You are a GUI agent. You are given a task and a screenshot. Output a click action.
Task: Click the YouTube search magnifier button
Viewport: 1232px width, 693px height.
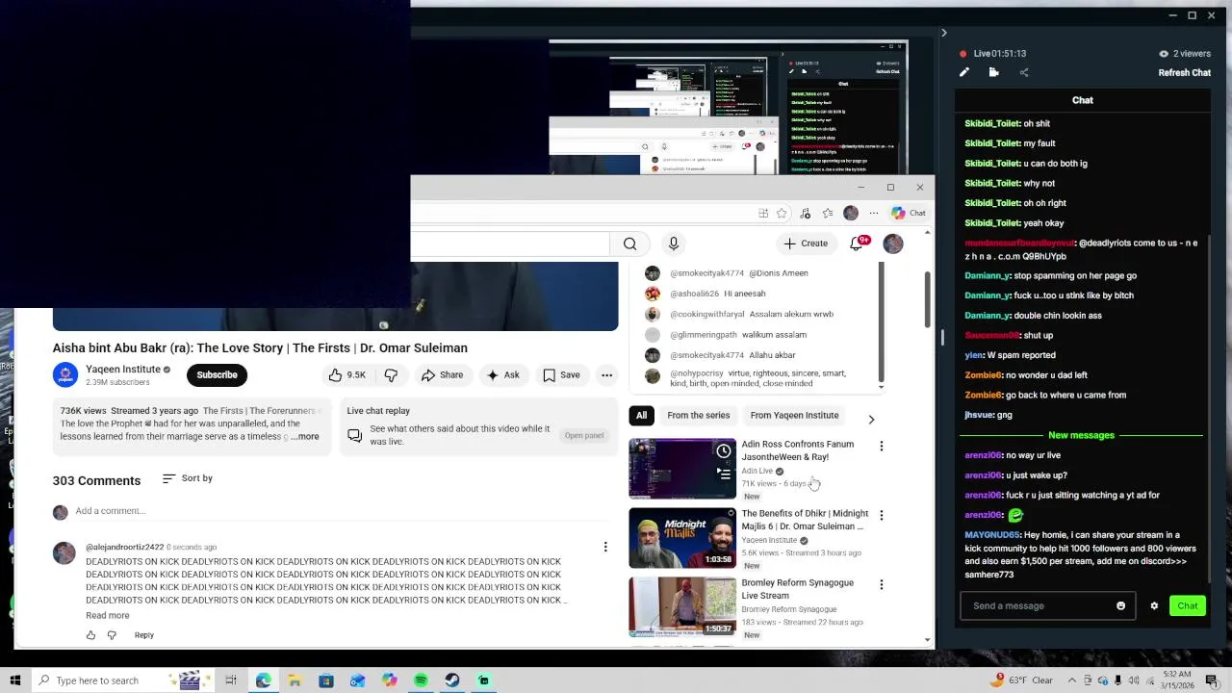click(x=629, y=244)
